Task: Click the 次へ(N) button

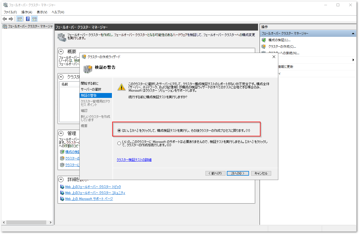Action: pos(238,173)
